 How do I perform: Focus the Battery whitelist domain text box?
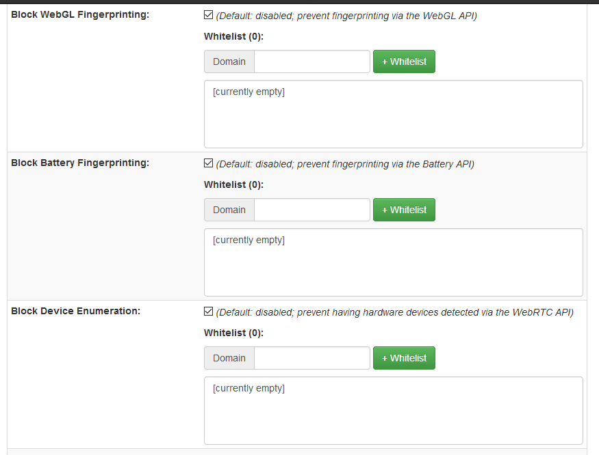coord(311,210)
